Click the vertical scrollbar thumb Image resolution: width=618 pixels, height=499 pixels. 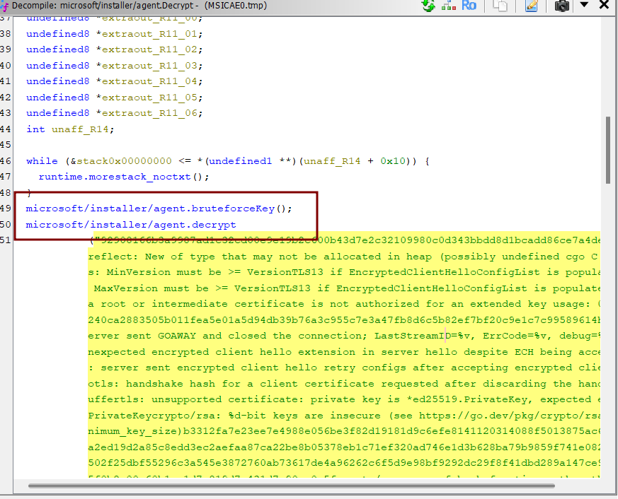pos(608,150)
